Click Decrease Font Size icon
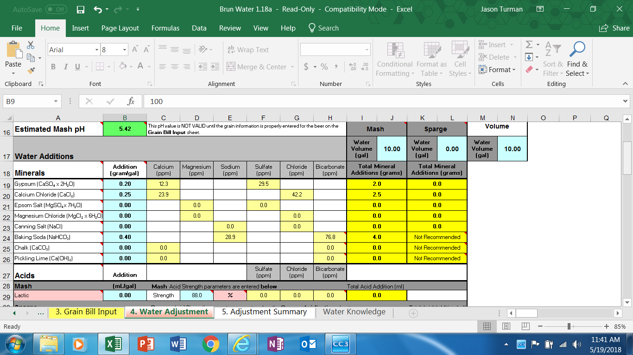The height and width of the screenshot is (355, 633). (x=146, y=49)
